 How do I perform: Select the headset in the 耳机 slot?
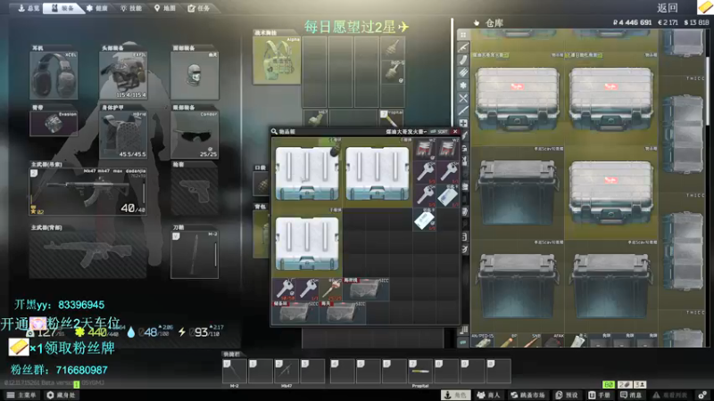click(x=54, y=76)
